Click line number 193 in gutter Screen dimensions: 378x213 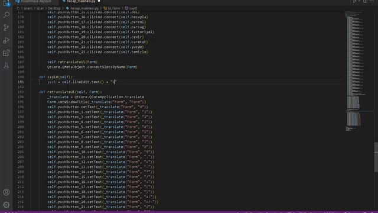pos(21,92)
